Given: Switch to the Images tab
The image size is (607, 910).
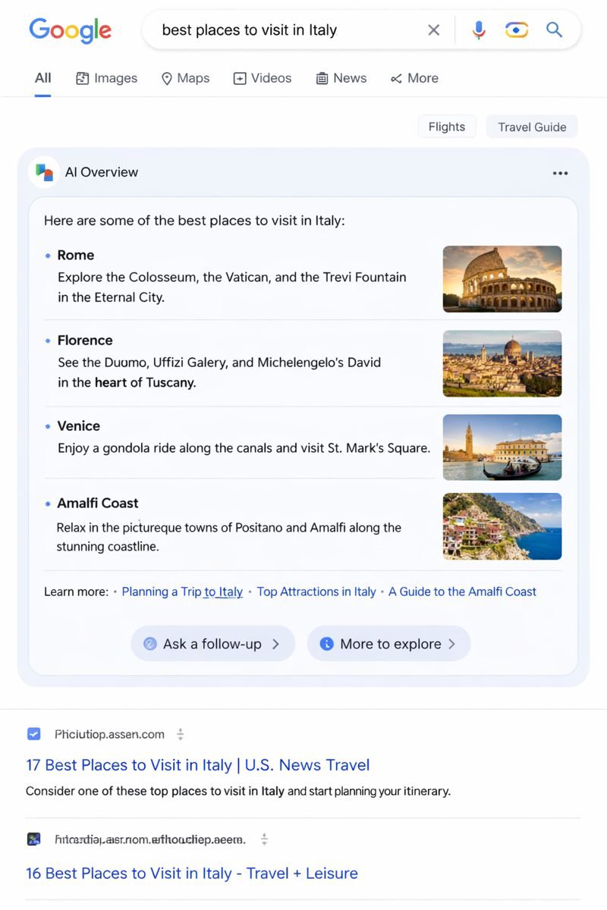Looking at the screenshot, I should [107, 78].
